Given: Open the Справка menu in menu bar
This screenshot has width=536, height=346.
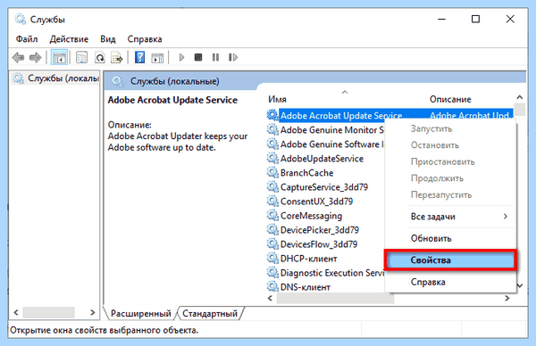Looking at the screenshot, I should coord(145,39).
